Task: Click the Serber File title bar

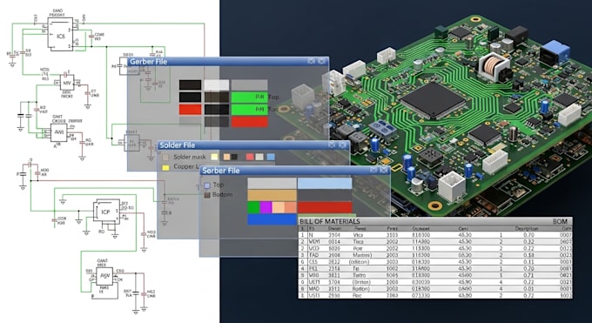Action: coord(294,171)
